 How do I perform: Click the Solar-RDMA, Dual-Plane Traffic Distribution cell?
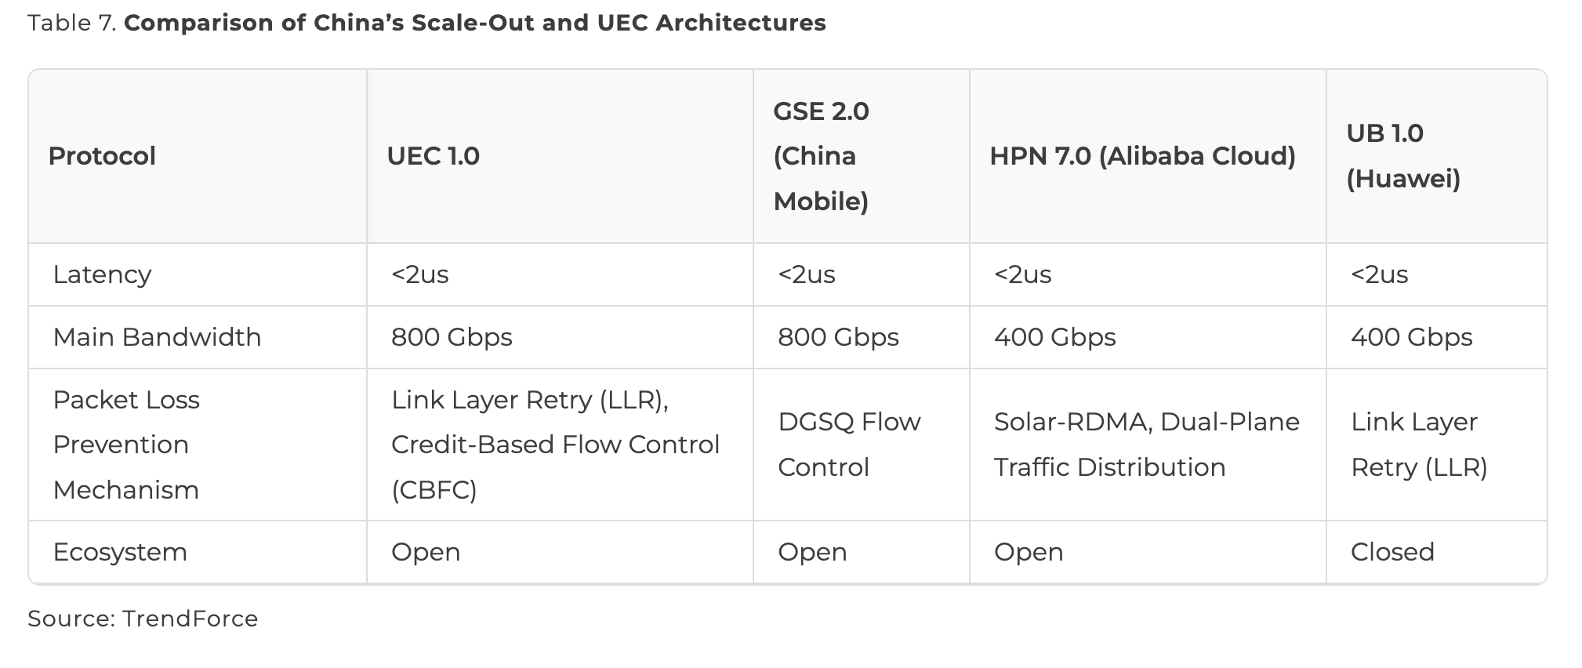pyautogui.click(x=1146, y=445)
